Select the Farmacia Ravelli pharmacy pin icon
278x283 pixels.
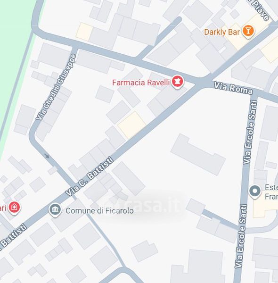[177, 82]
